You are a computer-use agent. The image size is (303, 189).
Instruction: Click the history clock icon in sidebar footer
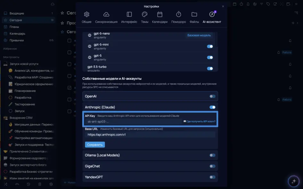coord(29,184)
